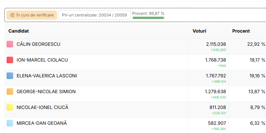This screenshot has width=266, height=133.
Task: Click the GEORGE-NICOLAE SIMION candidate name
Action: tap(46, 92)
